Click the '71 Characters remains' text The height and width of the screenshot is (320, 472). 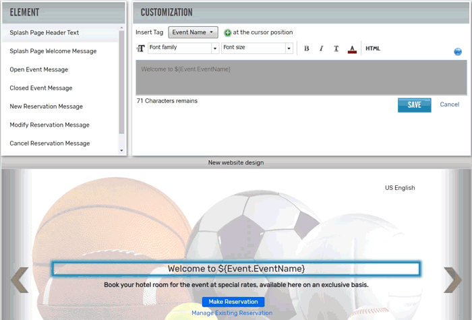click(167, 101)
